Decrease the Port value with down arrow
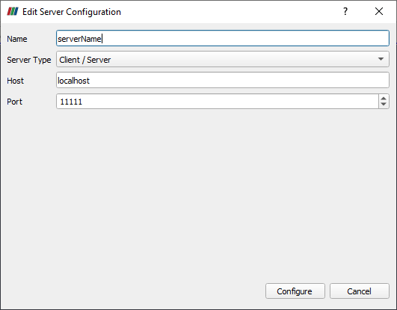The width and height of the screenshot is (397, 310). point(384,105)
